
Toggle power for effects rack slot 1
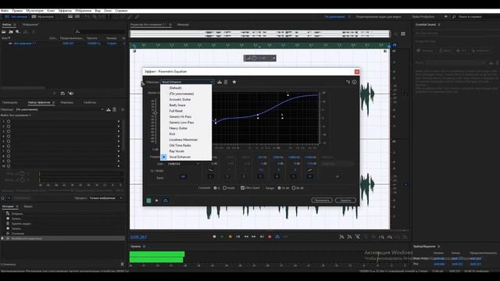[9, 122]
